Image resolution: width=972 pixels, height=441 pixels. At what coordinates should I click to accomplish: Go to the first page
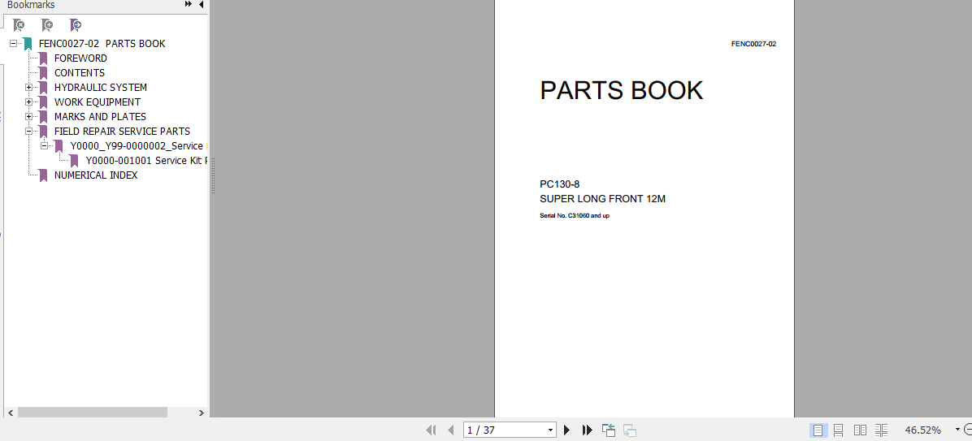pos(431,430)
